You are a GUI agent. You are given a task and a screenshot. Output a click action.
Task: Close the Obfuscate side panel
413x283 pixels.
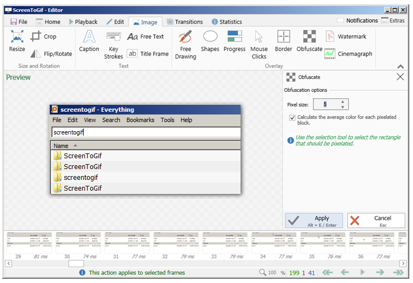tap(400, 77)
